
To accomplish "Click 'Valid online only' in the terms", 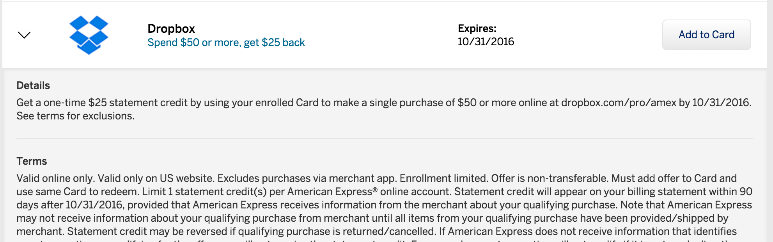I will coord(55,178).
